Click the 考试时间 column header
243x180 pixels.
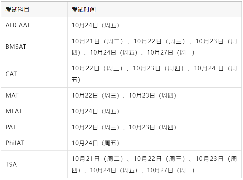coord(84,10)
